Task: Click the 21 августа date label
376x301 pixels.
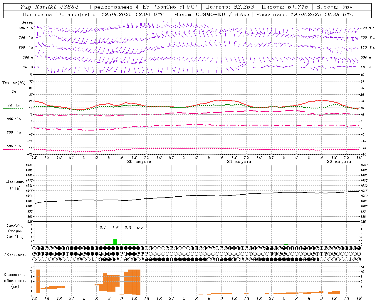Action: pos(239,162)
